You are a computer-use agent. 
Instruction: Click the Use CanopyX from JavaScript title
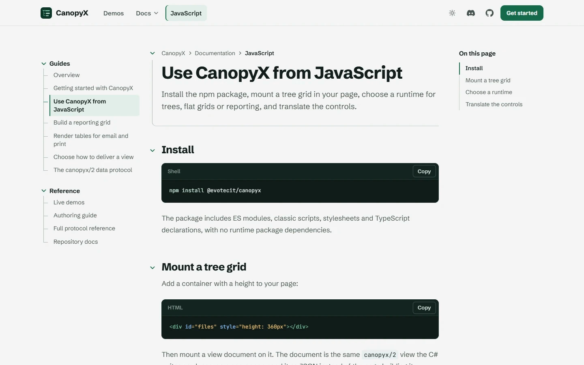(282, 73)
